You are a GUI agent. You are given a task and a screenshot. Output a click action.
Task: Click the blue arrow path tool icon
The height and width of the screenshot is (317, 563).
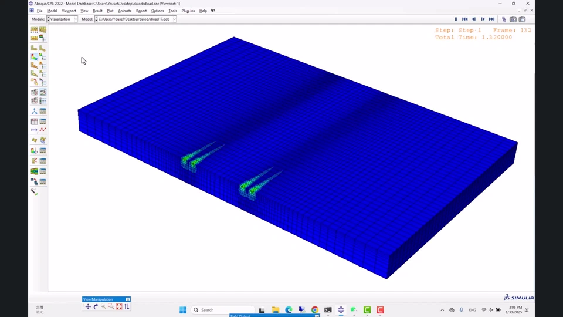[34, 130]
